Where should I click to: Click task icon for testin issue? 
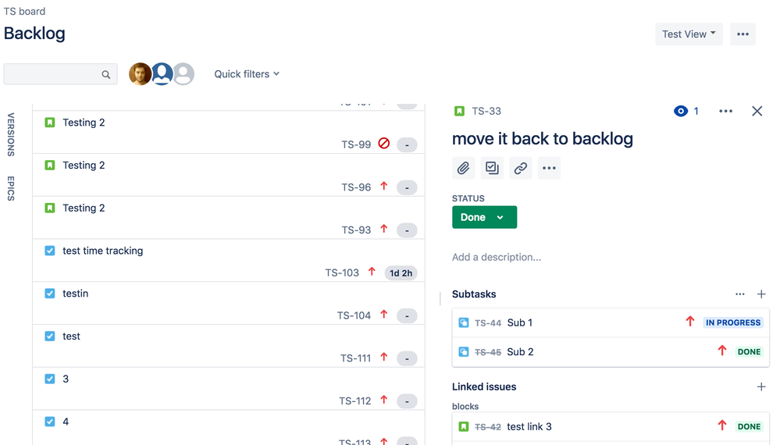(x=50, y=294)
